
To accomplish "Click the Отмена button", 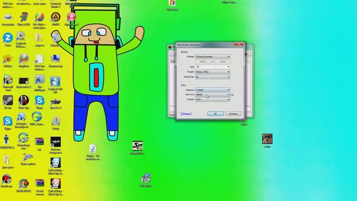I will point(233,113).
